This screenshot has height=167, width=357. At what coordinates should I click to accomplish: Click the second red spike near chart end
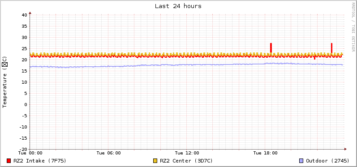[x=332, y=48]
